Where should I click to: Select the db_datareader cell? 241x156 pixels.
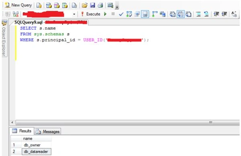(x=37, y=152)
